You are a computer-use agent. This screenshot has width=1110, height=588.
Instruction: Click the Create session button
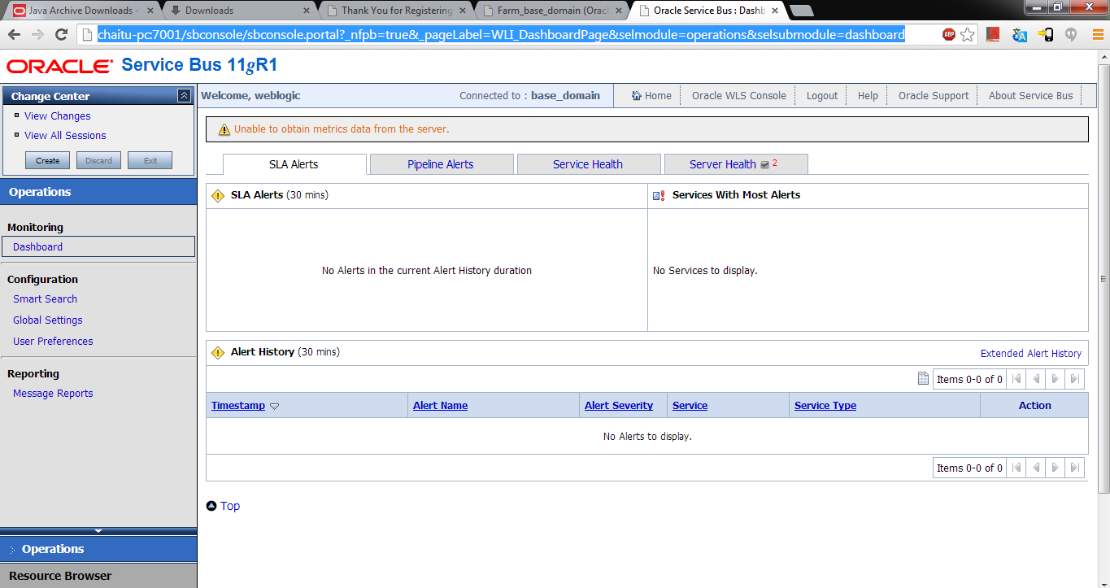46,159
